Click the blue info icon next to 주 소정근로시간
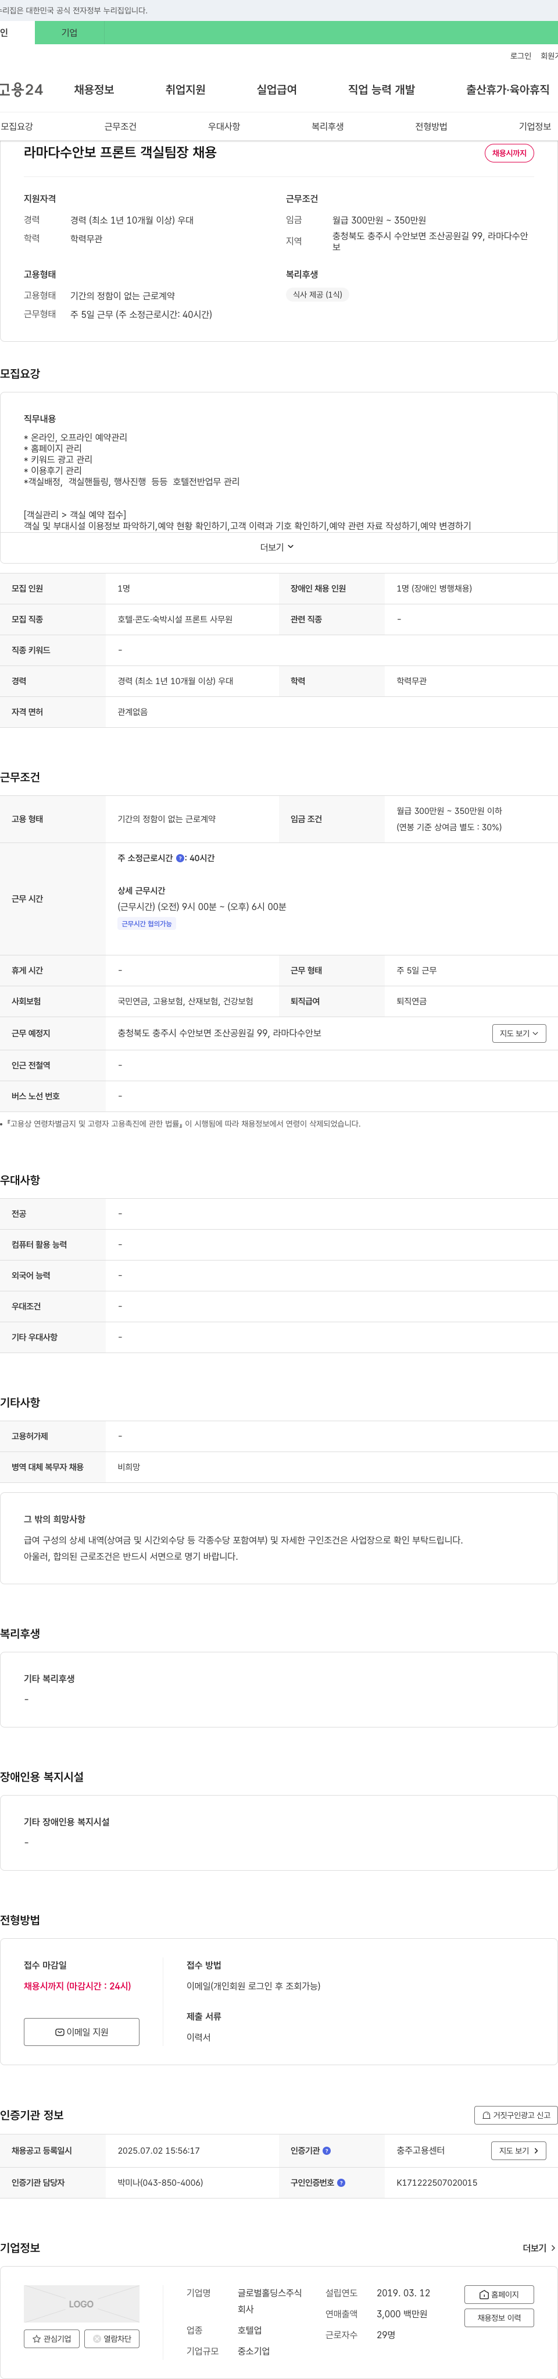The width and height of the screenshot is (558, 2379). (x=180, y=858)
